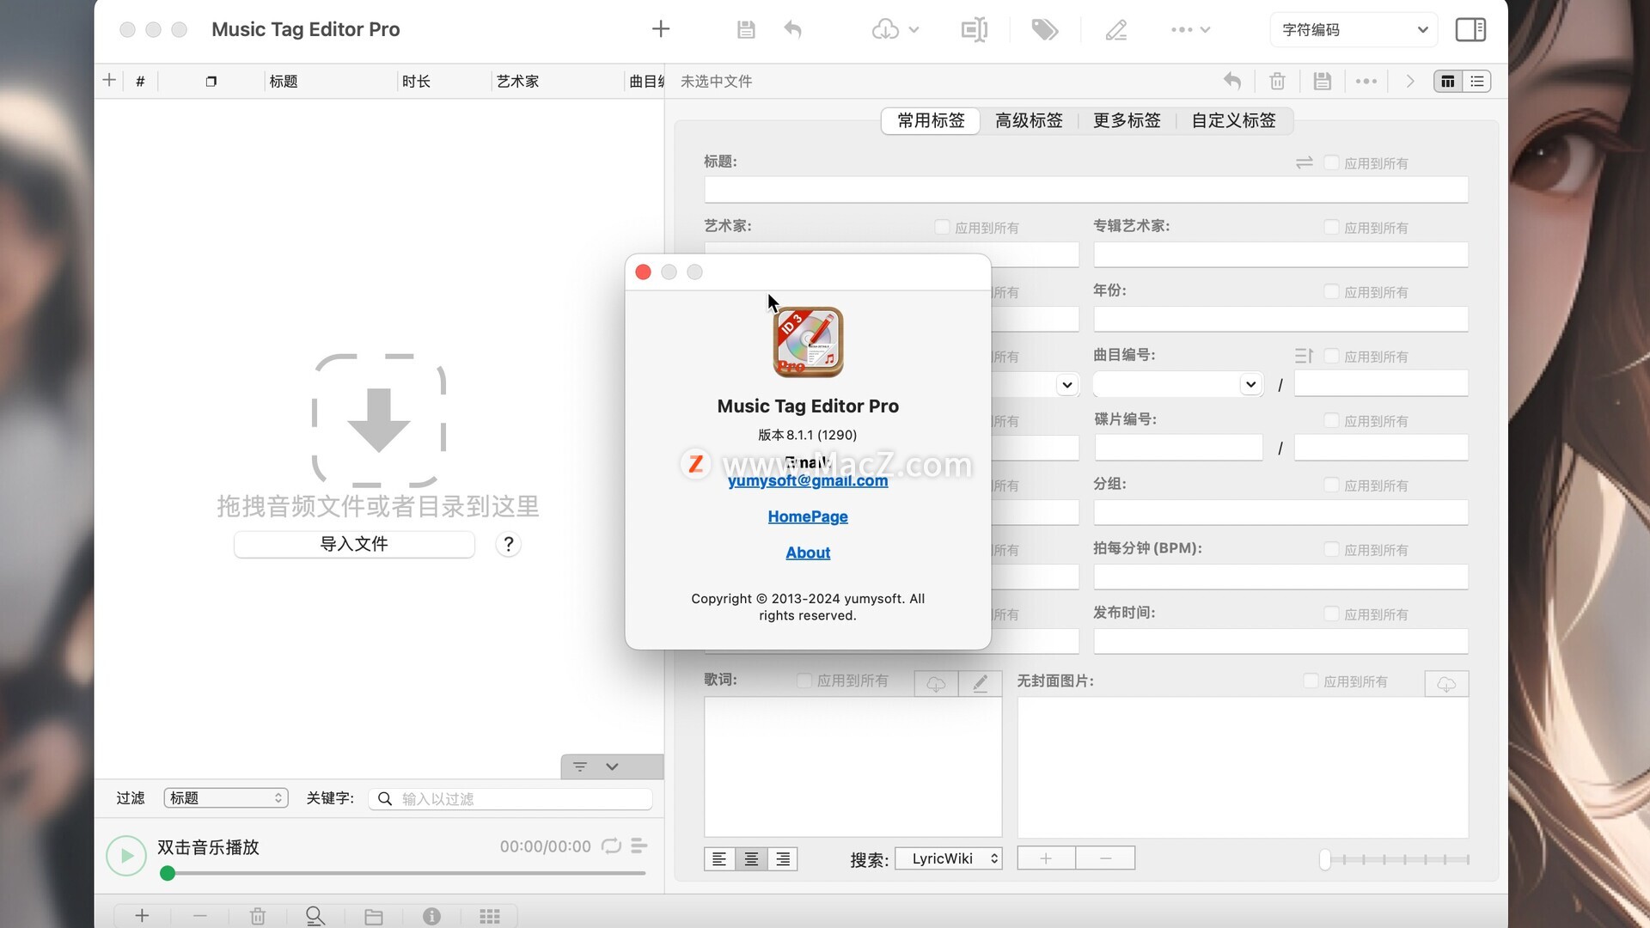Click the tag icon in the toolbar
The height and width of the screenshot is (928, 1650).
[x=1044, y=30]
